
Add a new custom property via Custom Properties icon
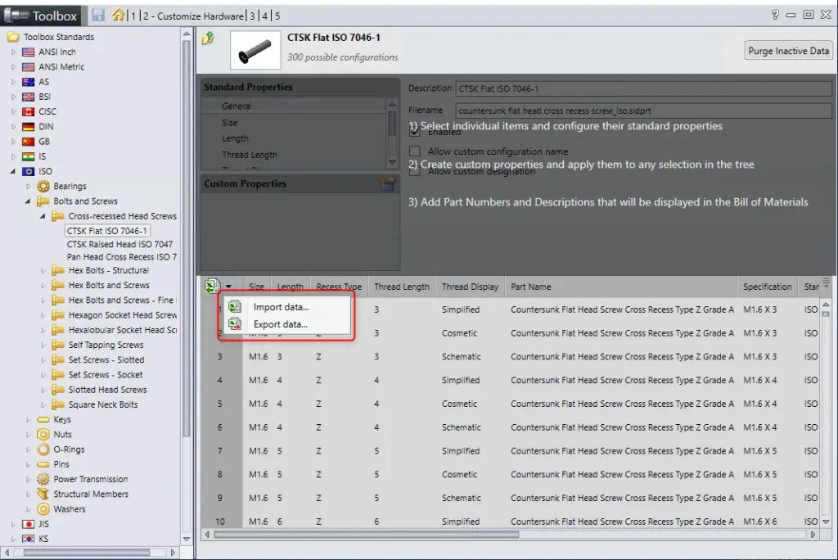(x=387, y=183)
